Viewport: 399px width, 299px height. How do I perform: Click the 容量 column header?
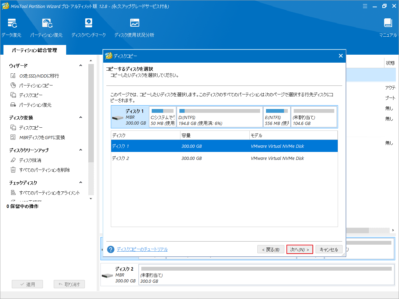pos(215,136)
